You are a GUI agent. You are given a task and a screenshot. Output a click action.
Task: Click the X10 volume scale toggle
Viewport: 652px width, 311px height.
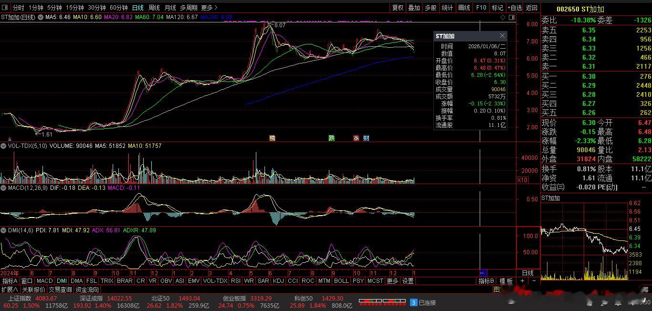[522, 180]
